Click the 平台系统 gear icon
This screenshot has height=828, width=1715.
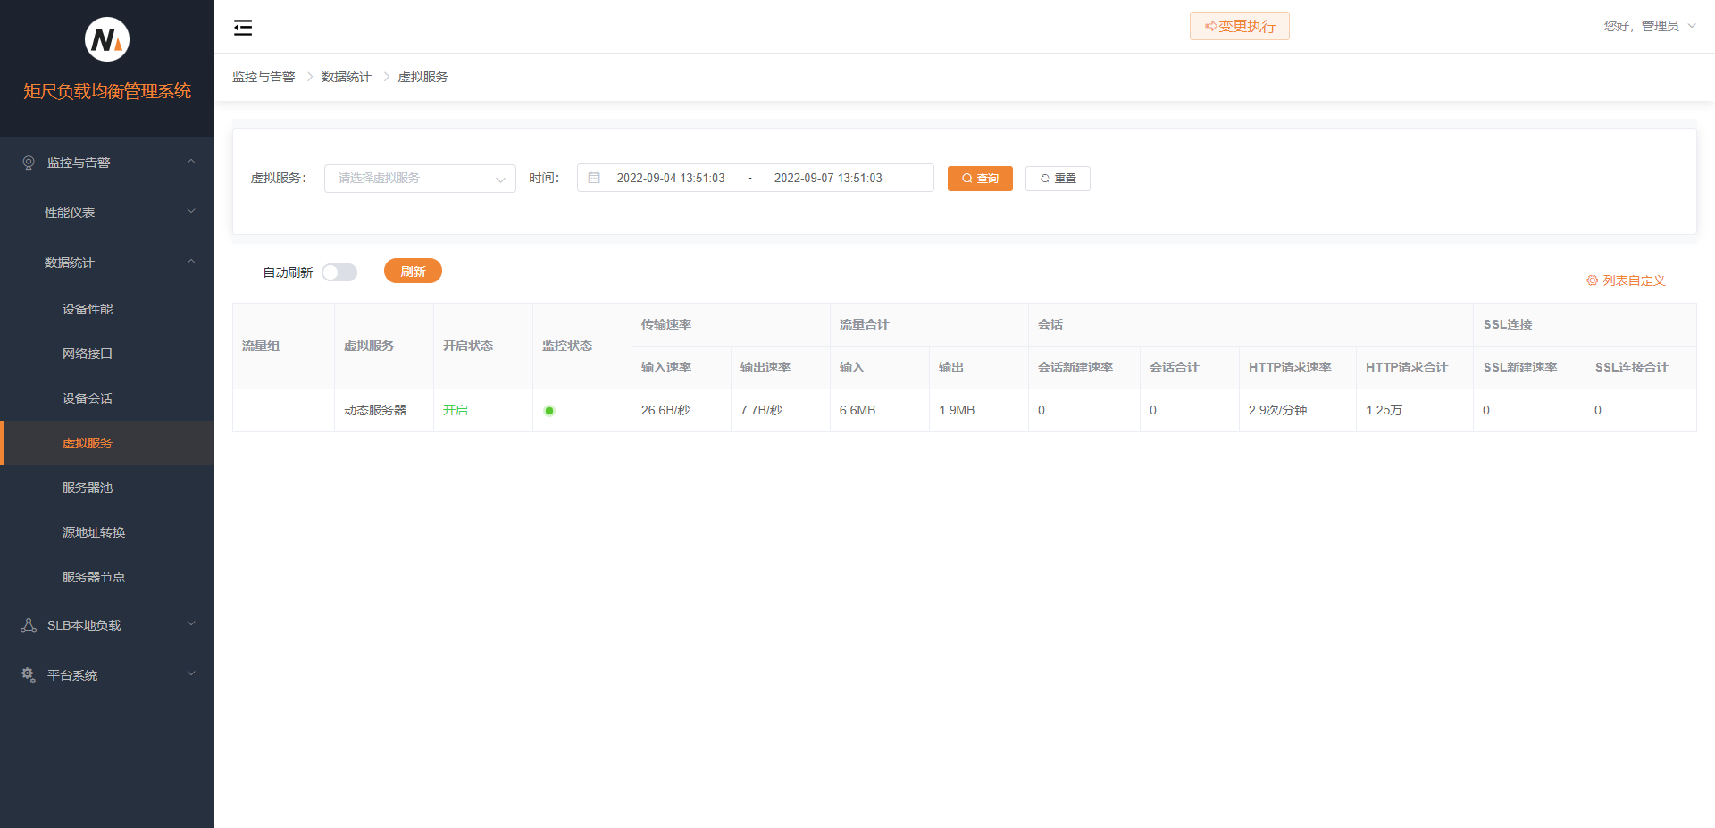point(29,675)
